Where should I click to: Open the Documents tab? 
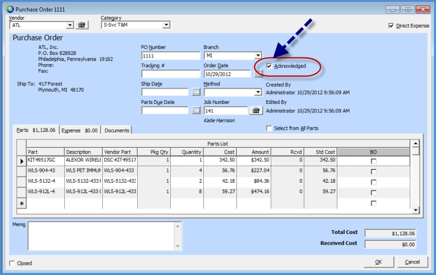117,130
